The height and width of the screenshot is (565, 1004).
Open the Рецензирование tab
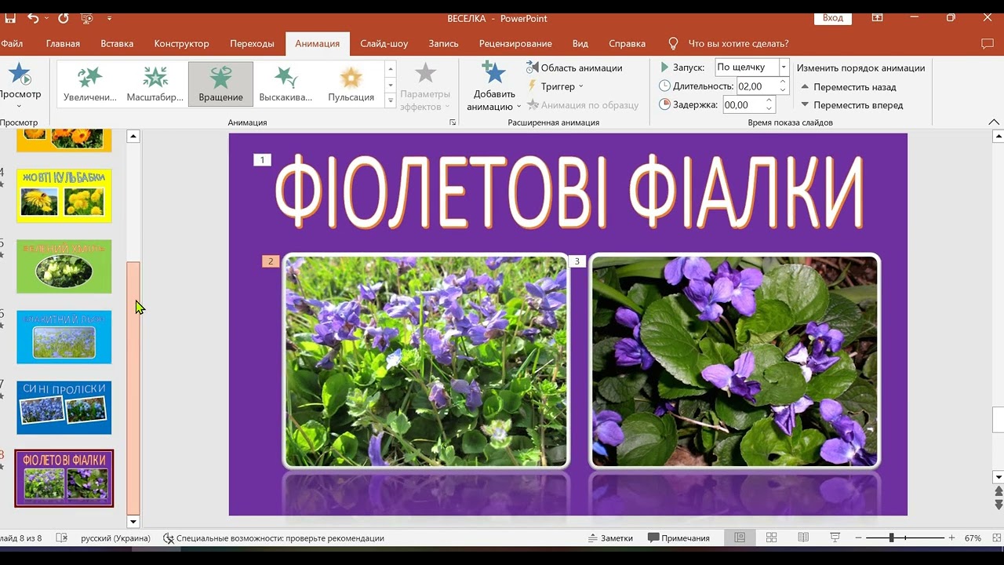(x=515, y=44)
